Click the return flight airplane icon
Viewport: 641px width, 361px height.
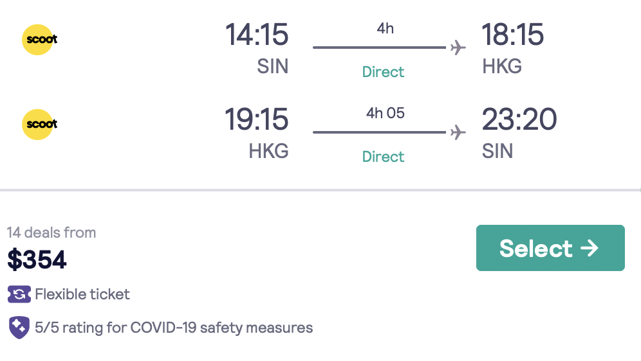click(x=458, y=132)
